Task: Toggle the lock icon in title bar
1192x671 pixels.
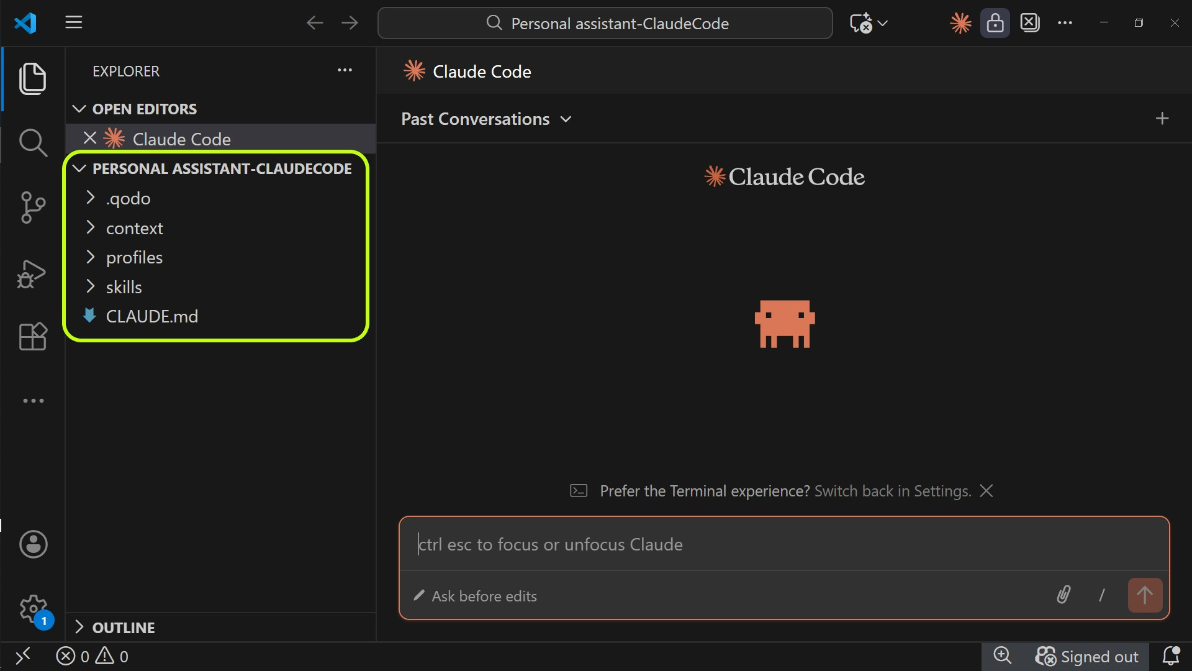Action: [x=995, y=24]
